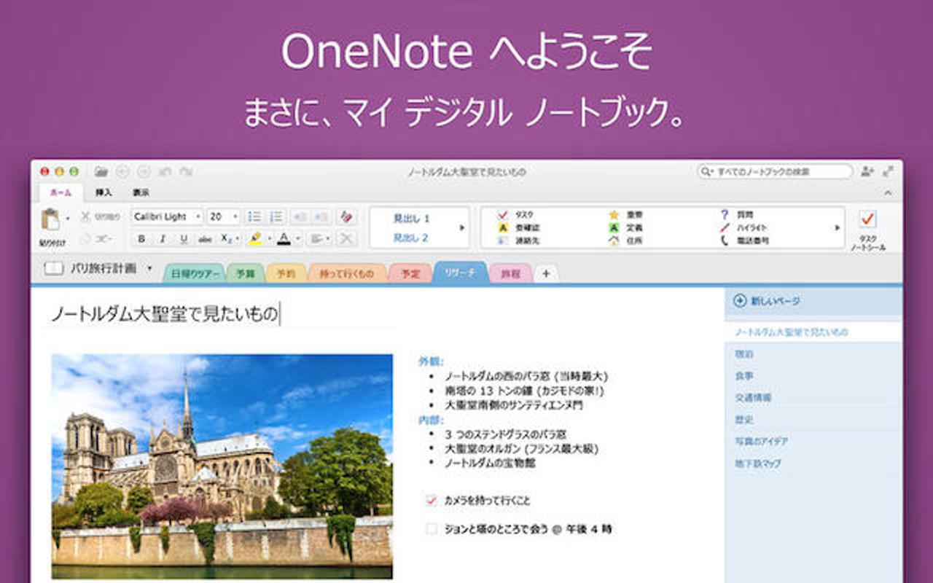
Task: Share notebook with the person icon
Action: (x=867, y=172)
